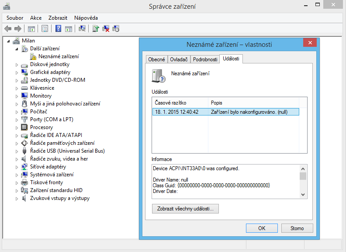The width and height of the screenshot is (346, 252).
Task: Toggle the console tree toolbar icon
Action: (x=31, y=29)
